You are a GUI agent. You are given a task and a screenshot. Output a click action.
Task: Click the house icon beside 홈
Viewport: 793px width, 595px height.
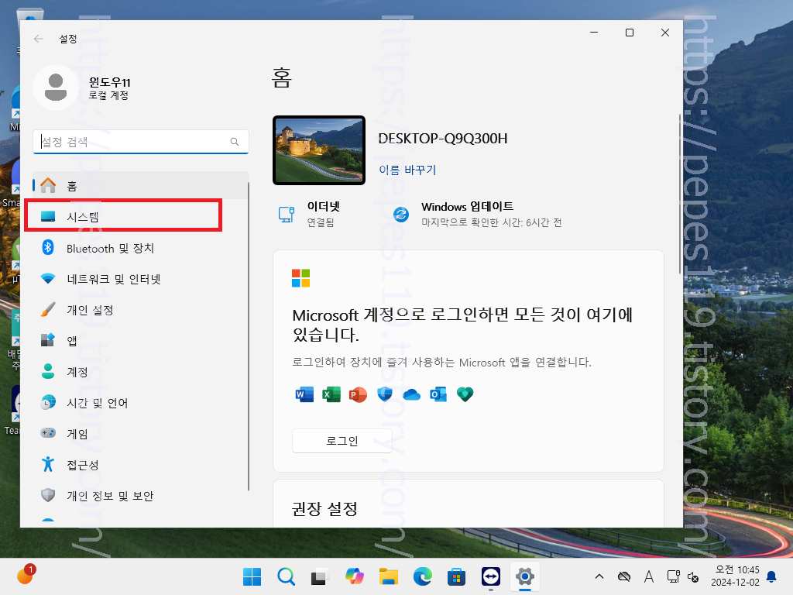[x=48, y=185]
